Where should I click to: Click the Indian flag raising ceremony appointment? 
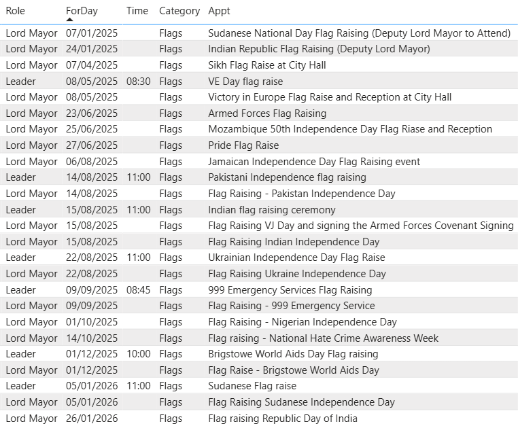pyautogui.click(x=271, y=210)
